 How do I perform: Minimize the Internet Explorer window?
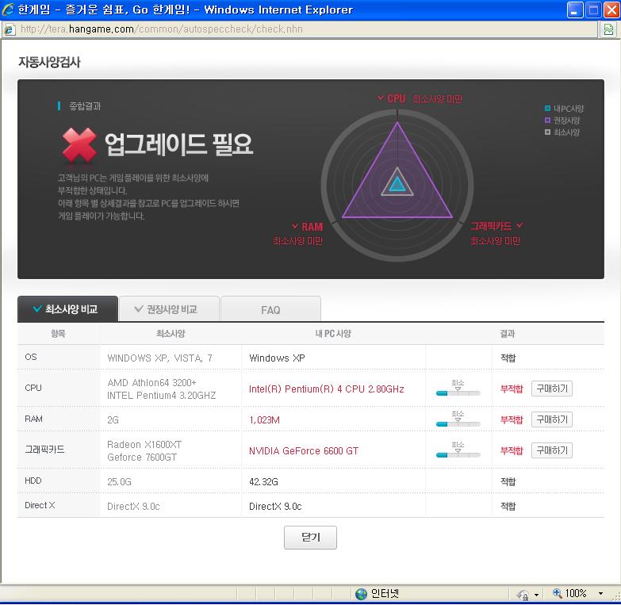(x=575, y=10)
